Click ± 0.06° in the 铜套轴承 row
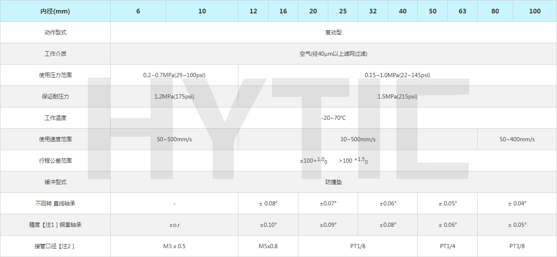This screenshot has width=557, height=257. [448, 225]
